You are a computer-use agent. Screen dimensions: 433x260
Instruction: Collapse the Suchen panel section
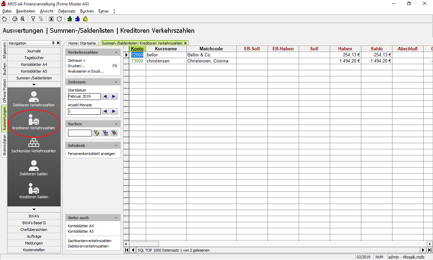[116, 124]
